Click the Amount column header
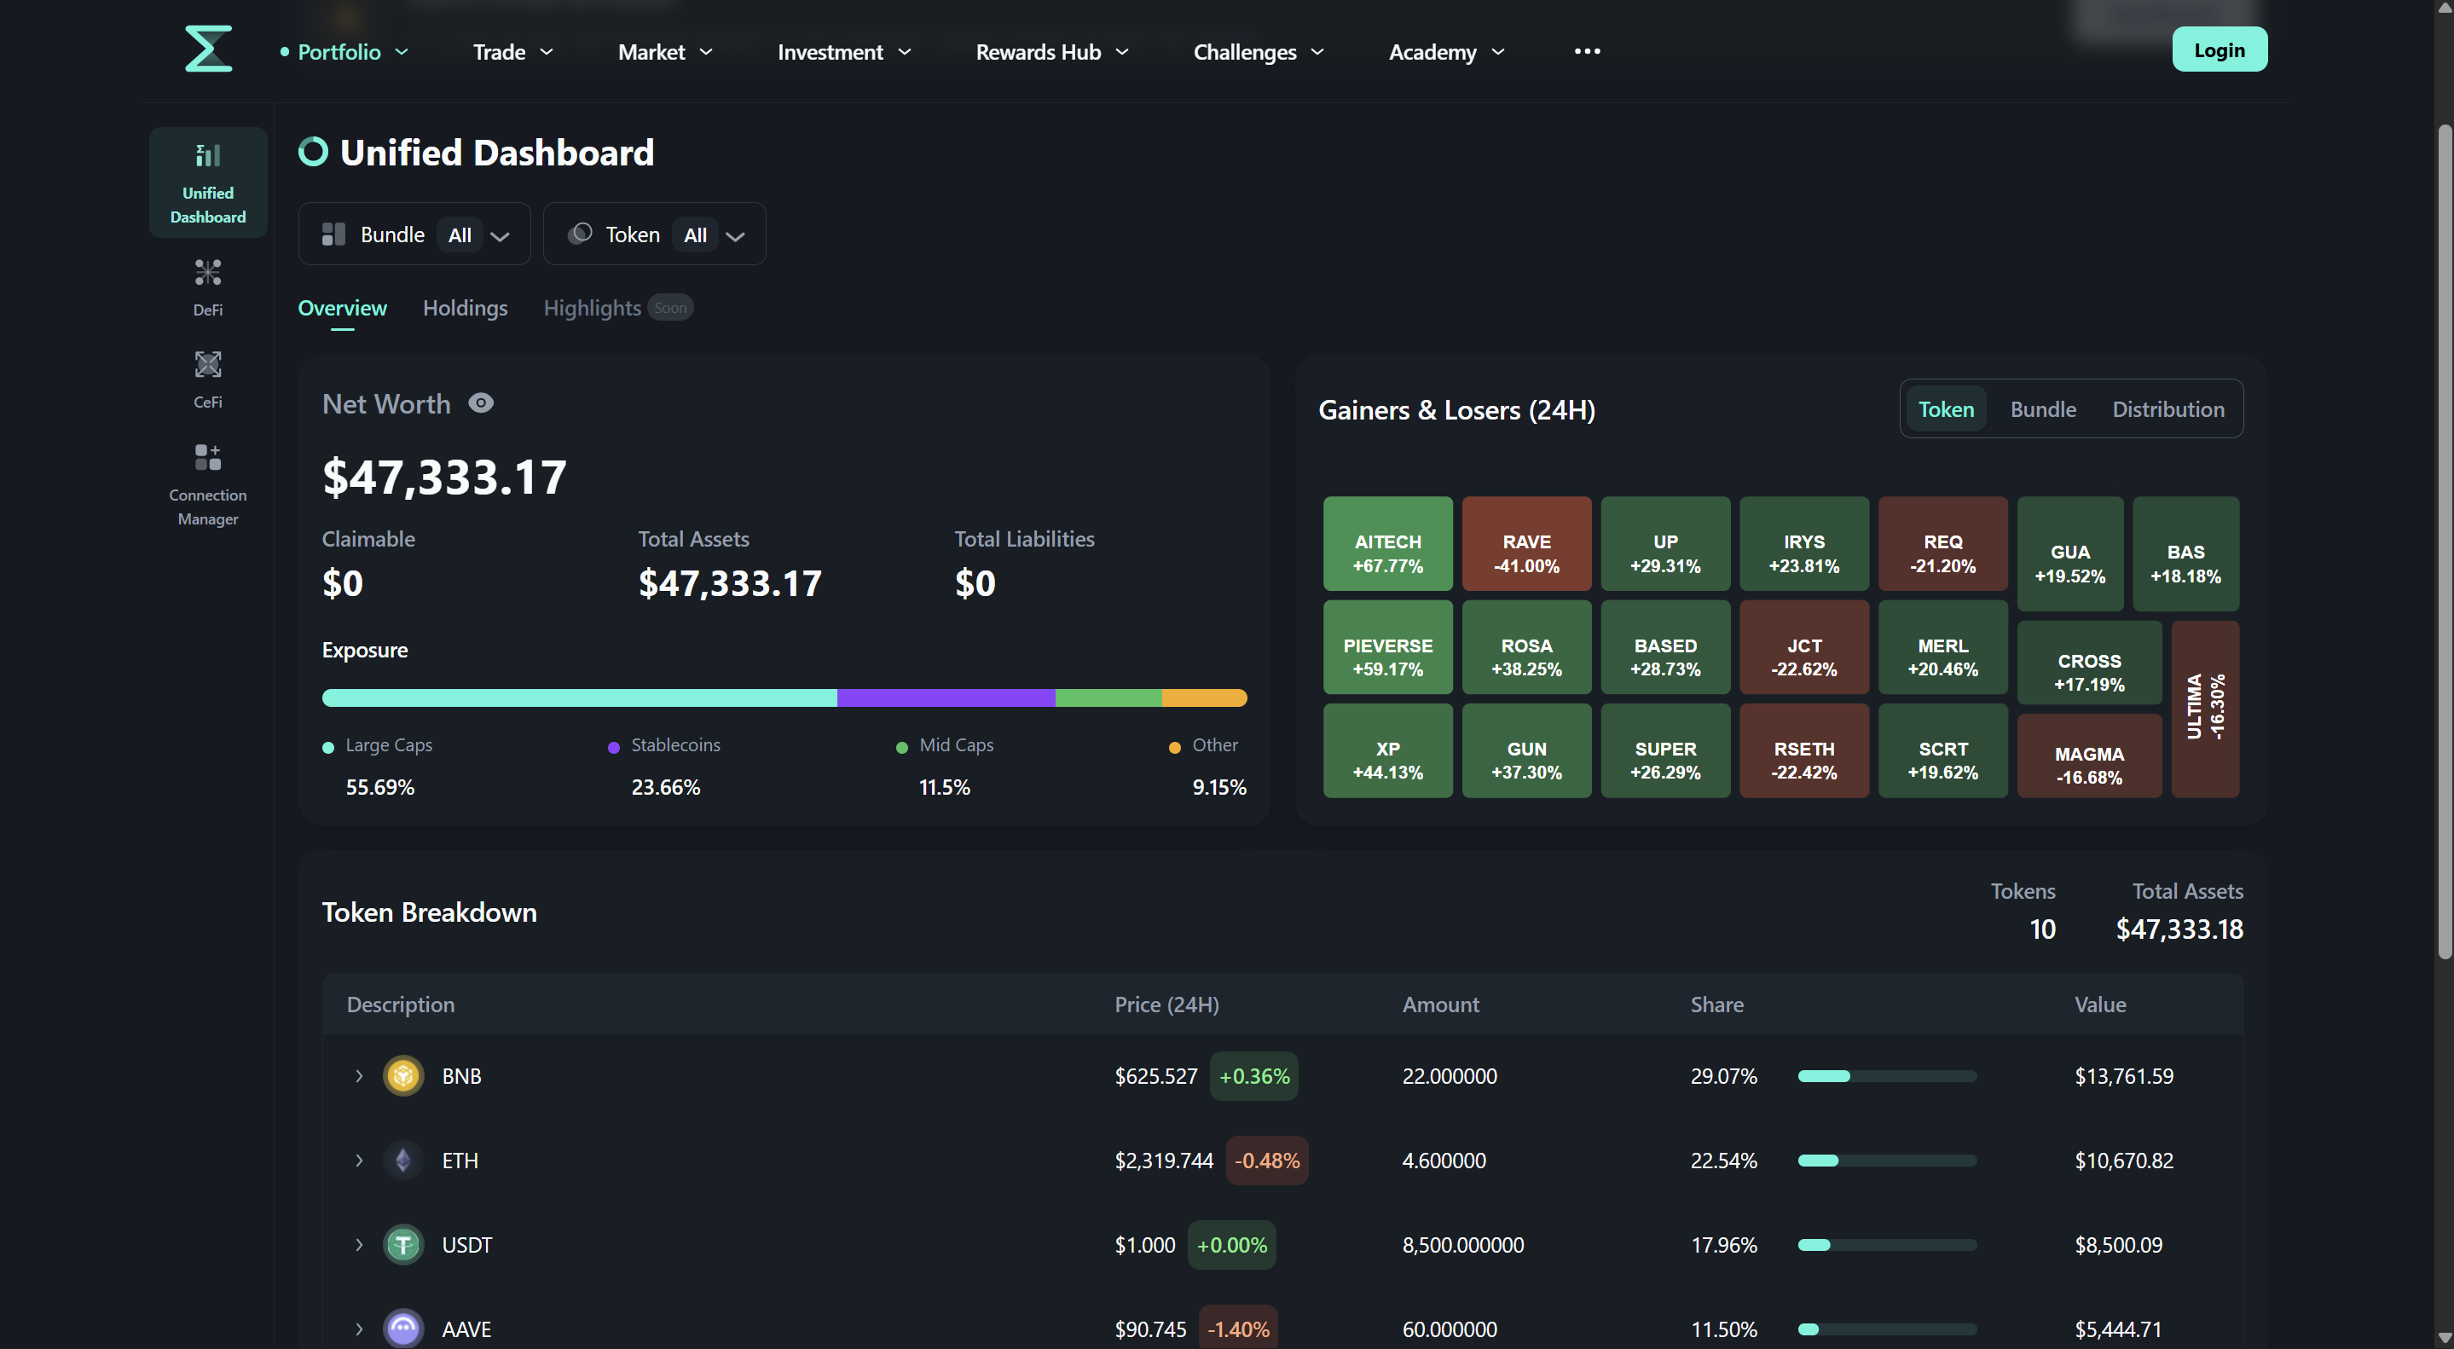Viewport: 2454px width, 1349px height. tap(1440, 1005)
